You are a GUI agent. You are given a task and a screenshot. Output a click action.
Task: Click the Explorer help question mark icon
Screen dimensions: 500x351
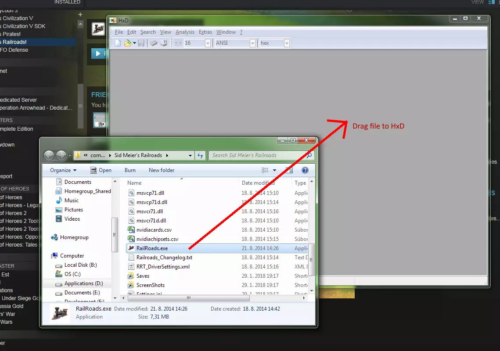point(305,170)
